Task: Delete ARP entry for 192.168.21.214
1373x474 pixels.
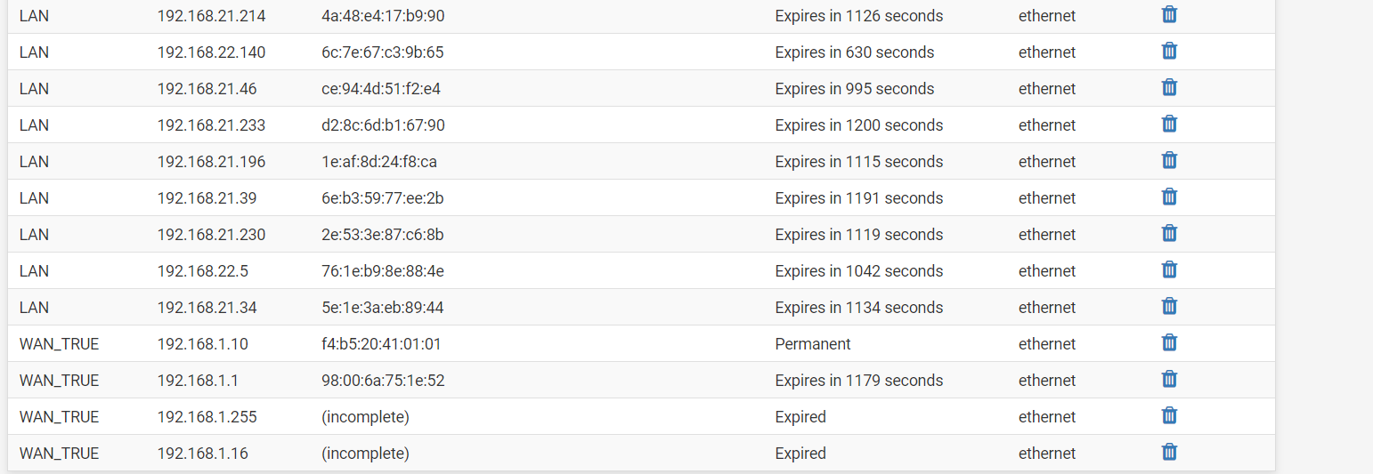Action: click(1169, 14)
